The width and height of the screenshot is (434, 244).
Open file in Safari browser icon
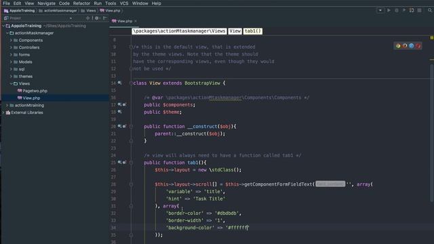tap(412, 46)
